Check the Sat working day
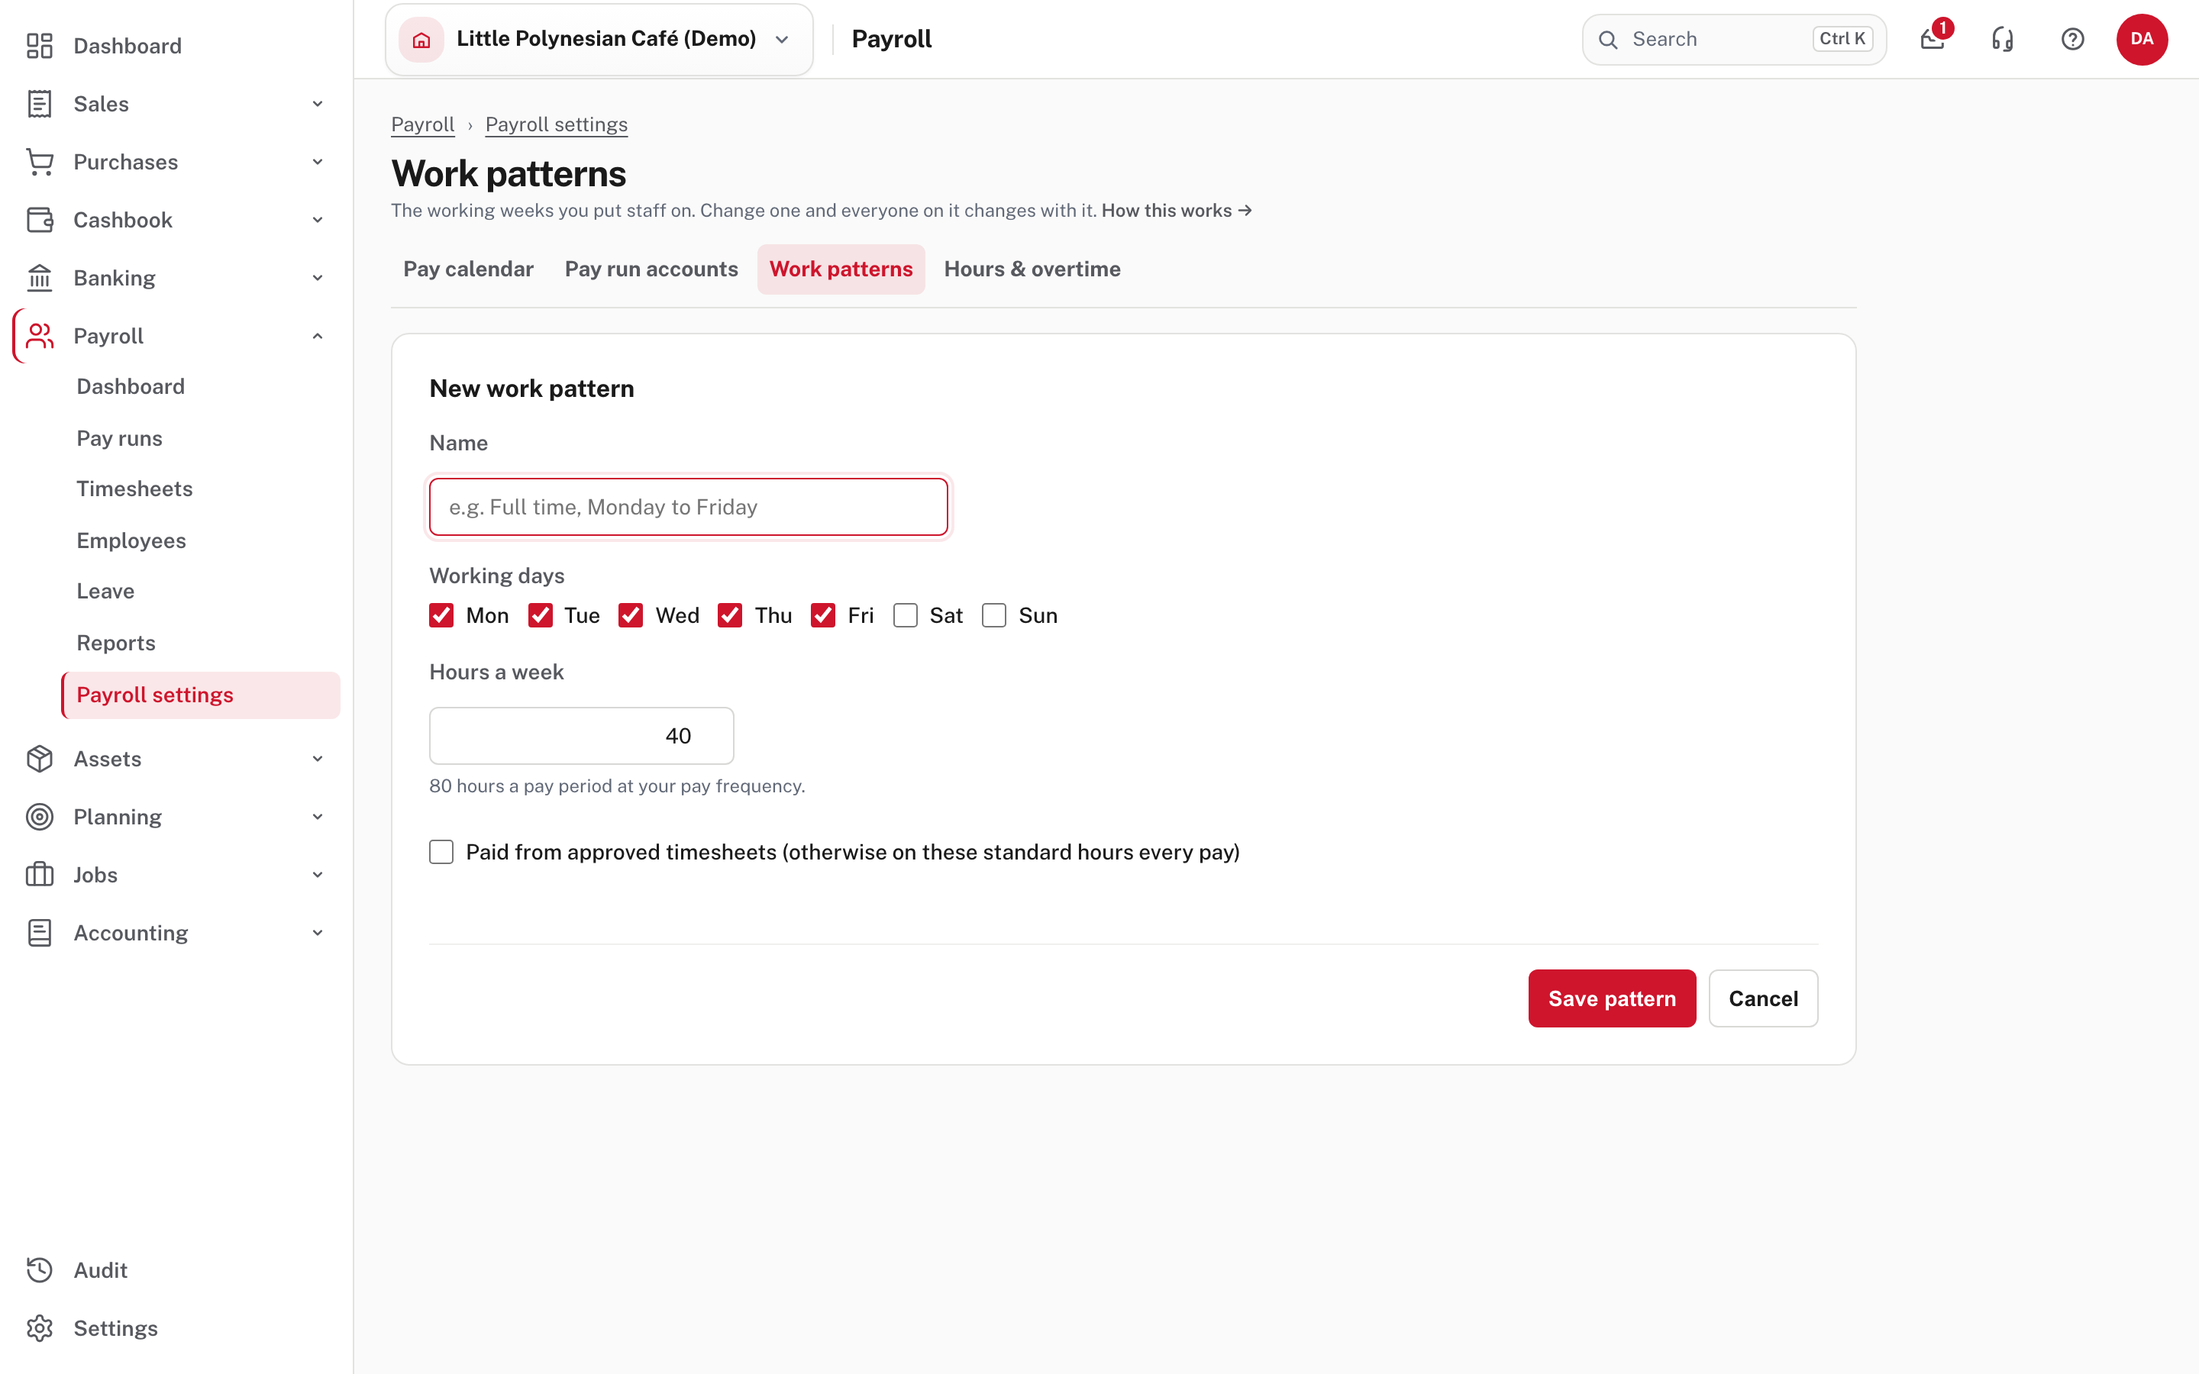 coord(905,615)
